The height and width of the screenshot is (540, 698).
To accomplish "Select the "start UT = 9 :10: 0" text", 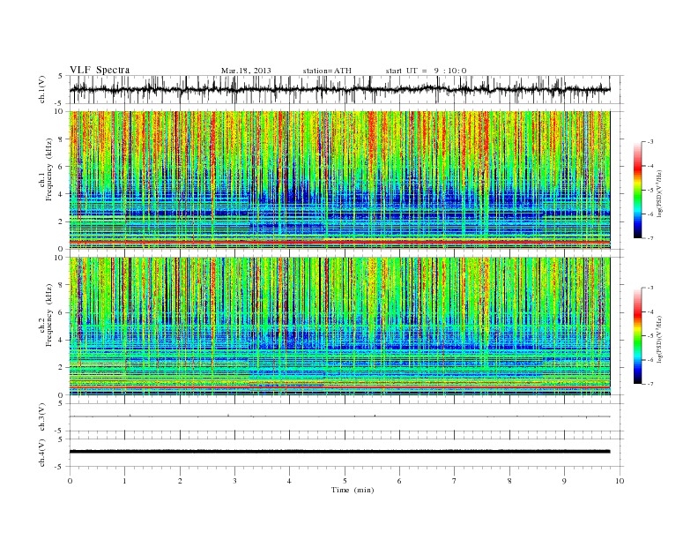I will (x=426, y=71).
